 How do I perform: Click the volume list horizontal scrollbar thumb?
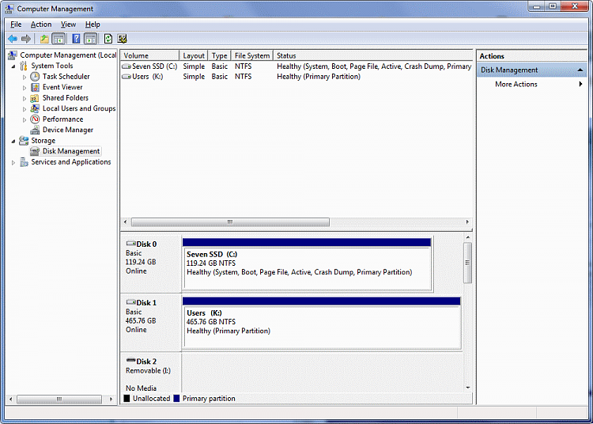pyautogui.click(x=230, y=222)
